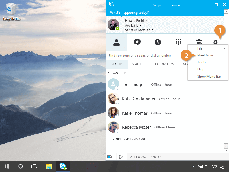The width and height of the screenshot is (229, 172).
Task: Open the Meetings calendar icon
Action: pos(199,42)
